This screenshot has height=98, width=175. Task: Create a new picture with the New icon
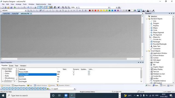pyautogui.click(x=2, y=7)
